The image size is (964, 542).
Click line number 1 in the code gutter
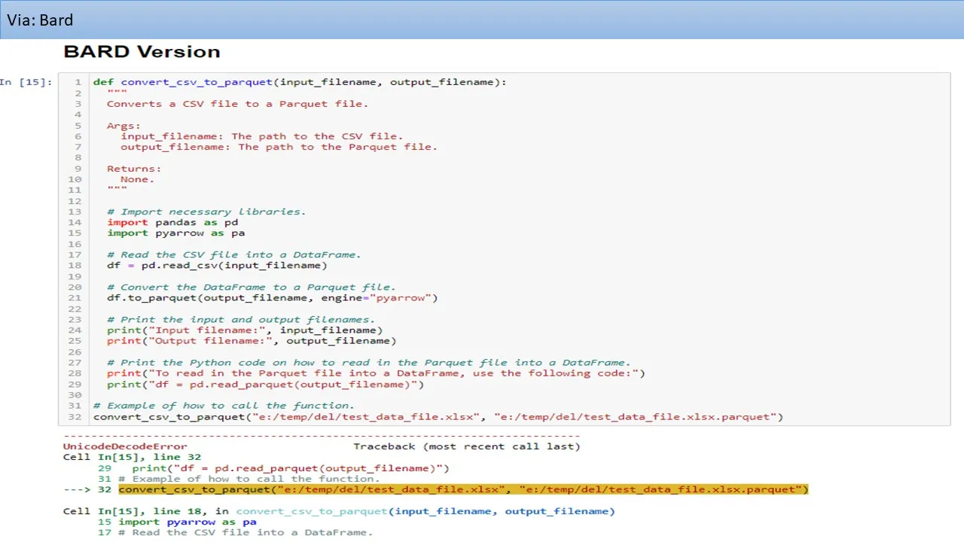pos(78,82)
